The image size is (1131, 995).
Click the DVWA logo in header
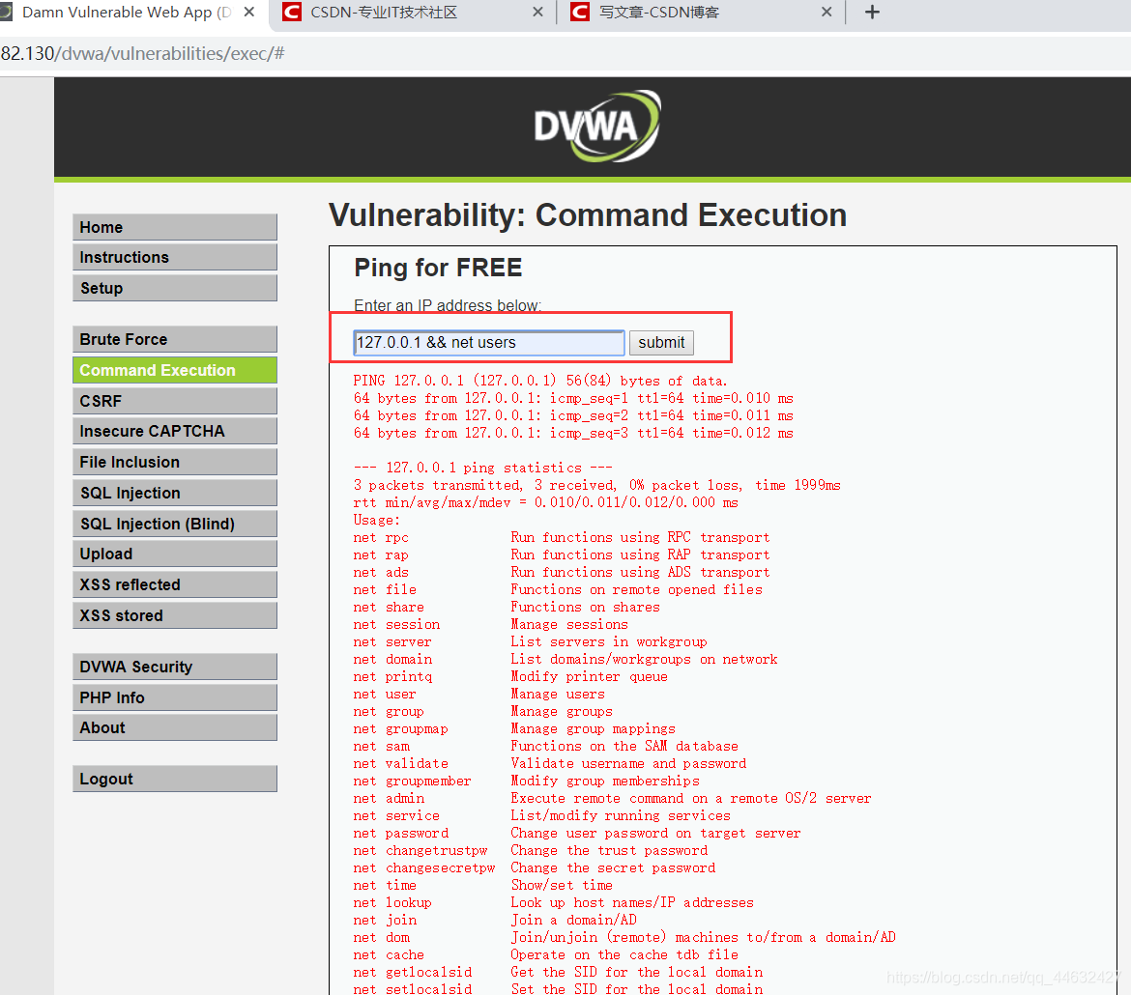coord(596,127)
